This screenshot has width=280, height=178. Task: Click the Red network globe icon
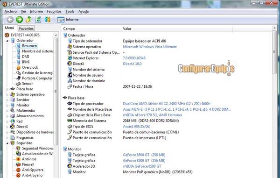(13, 121)
